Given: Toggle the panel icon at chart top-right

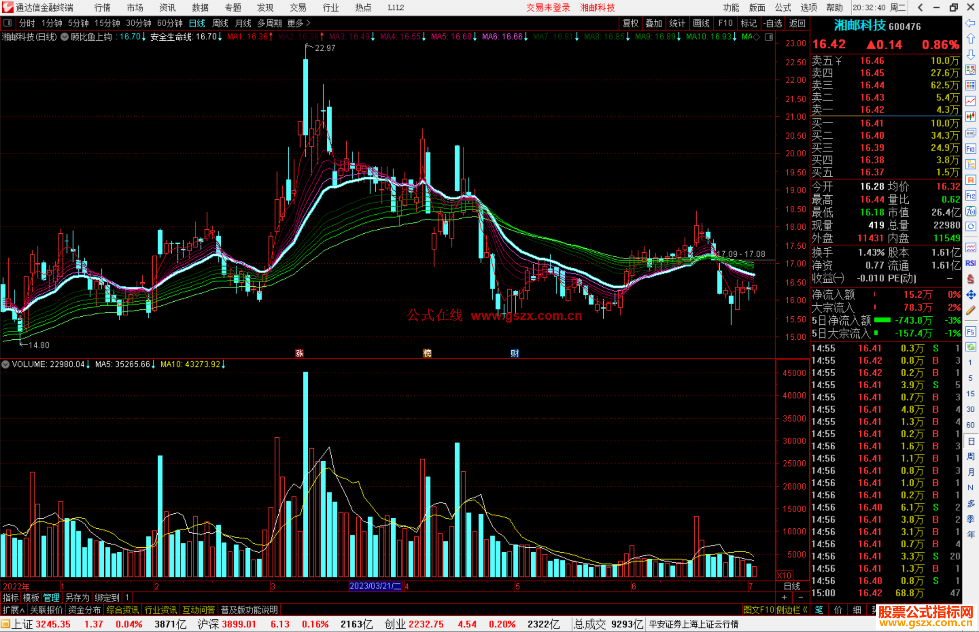Looking at the screenshot, I should pyautogui.click(x=769, y=37).
